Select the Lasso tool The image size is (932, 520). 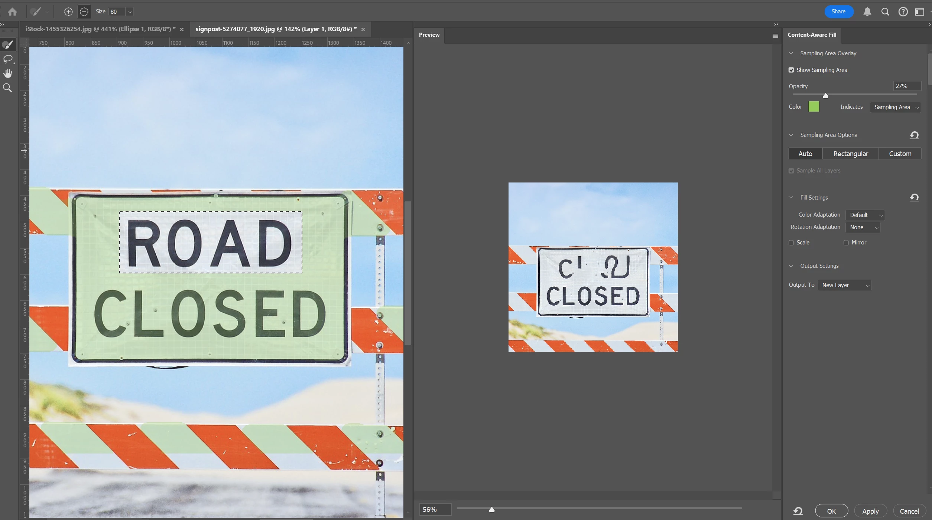pos(8,59)
